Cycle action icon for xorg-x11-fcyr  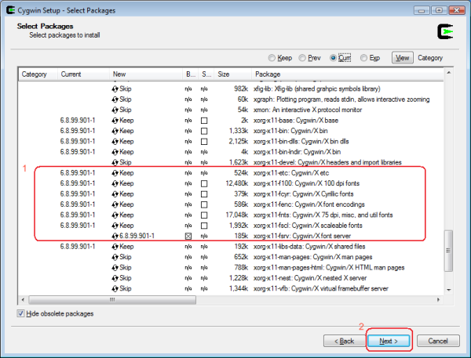click(115, 194)
